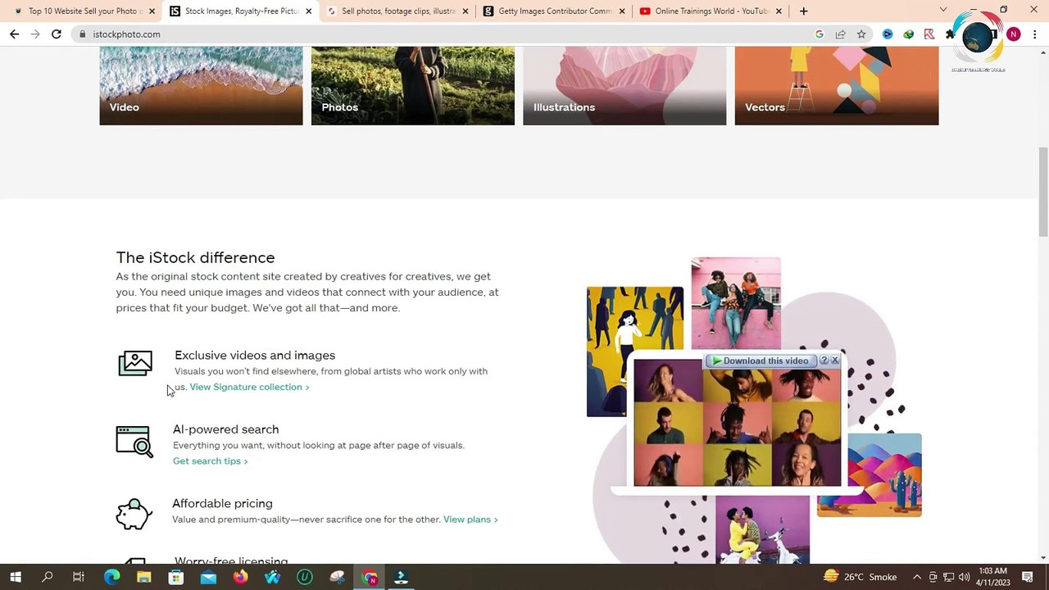The image size is (1049, 590).
Task: Follow the View Signature collection link
Action: click(x=249, y=387)
